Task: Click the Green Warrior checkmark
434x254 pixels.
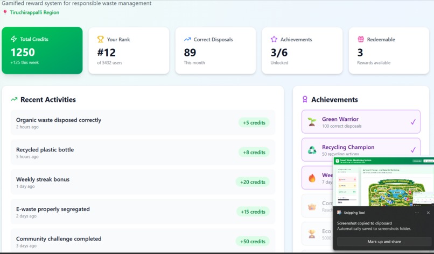Action: (x=413, y=122)
